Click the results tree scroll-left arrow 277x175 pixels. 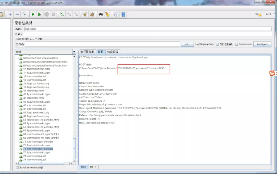click(x=17, y=163)
